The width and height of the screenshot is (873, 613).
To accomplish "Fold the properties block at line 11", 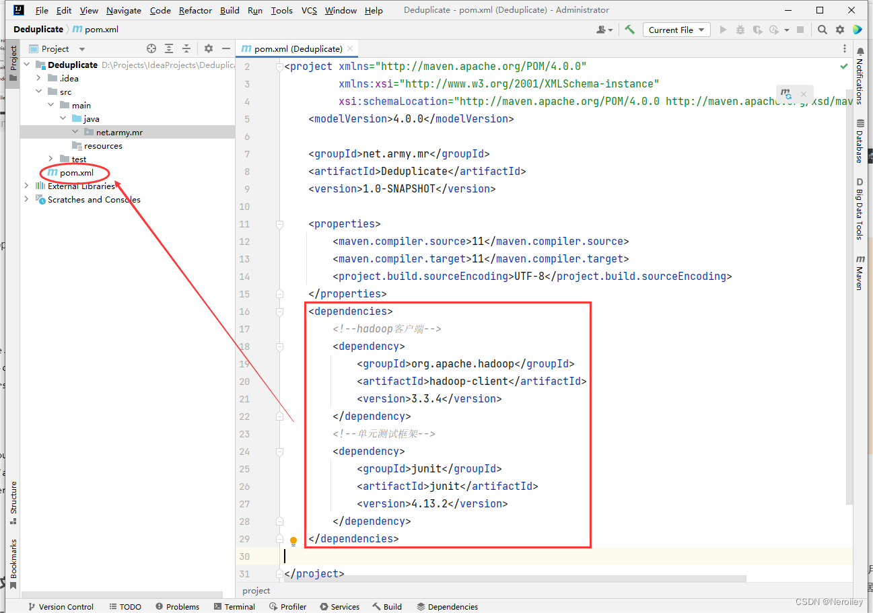I will [x=279, y=224].
